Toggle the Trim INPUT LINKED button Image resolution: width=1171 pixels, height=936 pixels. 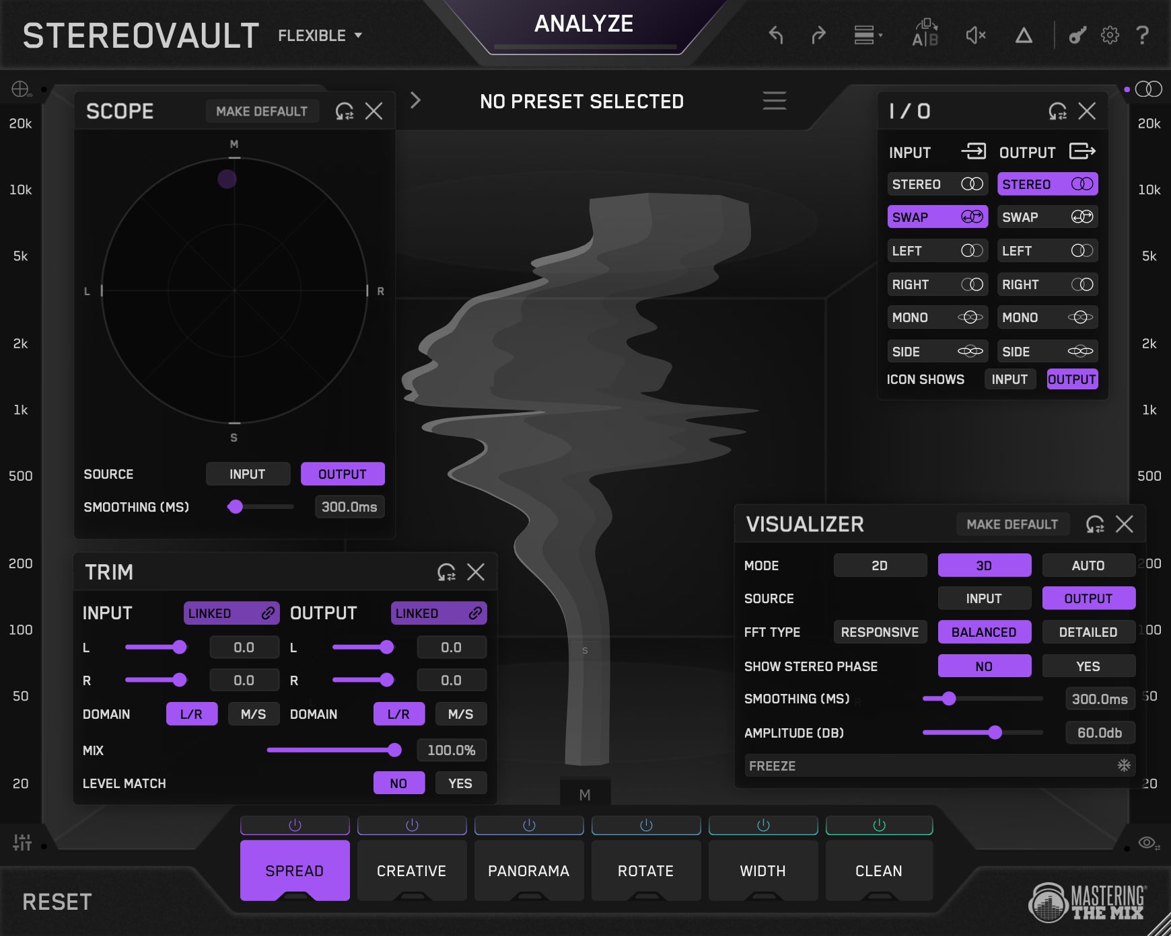coord(232,613)
